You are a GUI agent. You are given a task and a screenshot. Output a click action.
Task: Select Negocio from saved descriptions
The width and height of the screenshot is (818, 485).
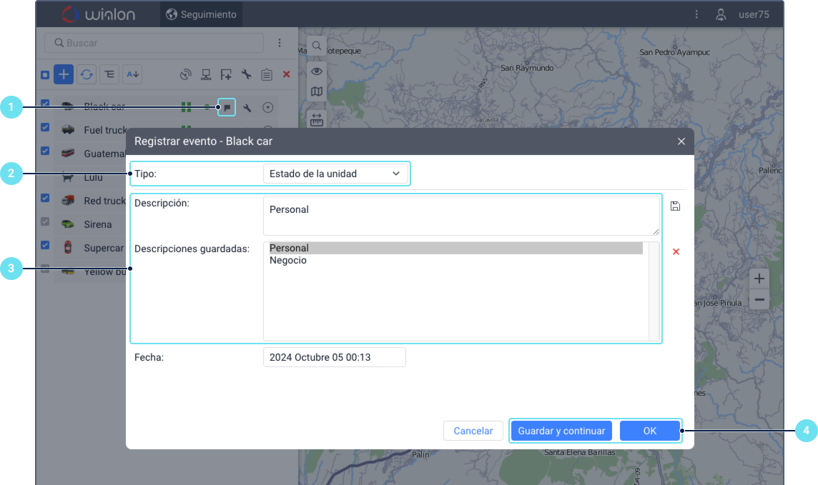tap(288, 261)
